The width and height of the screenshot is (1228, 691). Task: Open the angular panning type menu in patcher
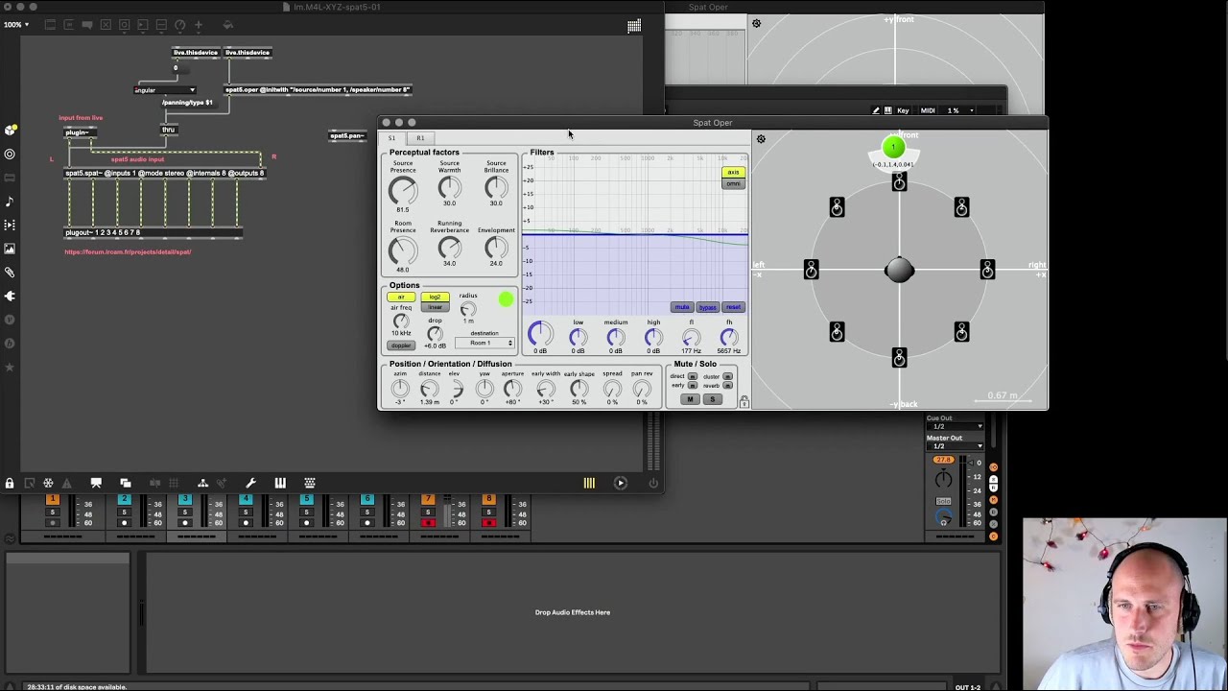[x=165, y=90]
